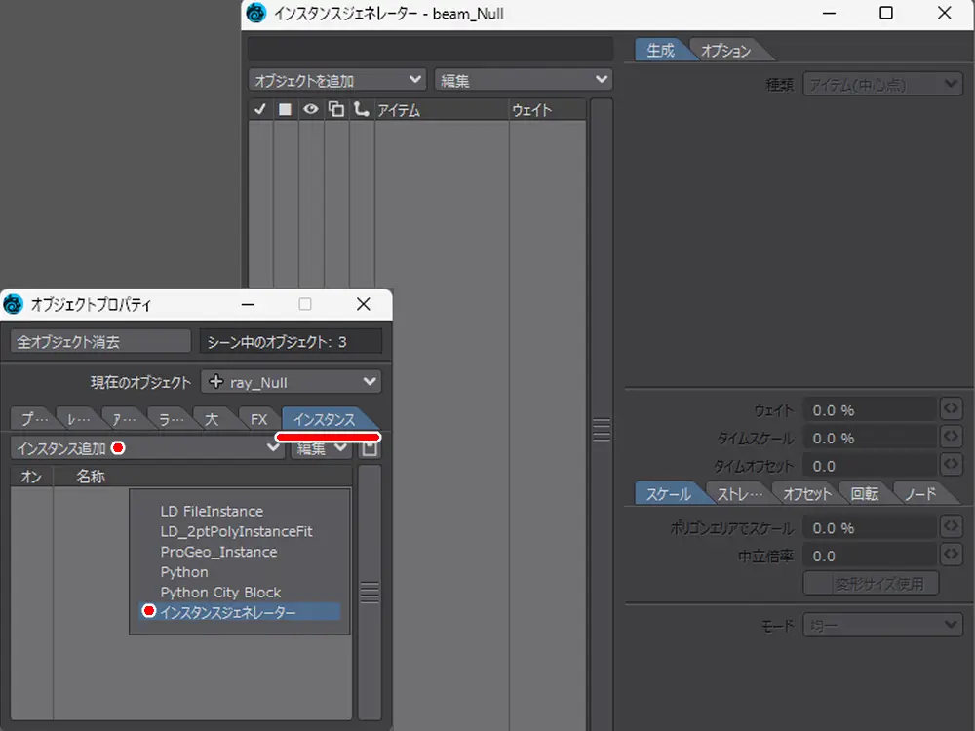
Task: Click the ウェイト value input field
Action: (x=868, y=410)
